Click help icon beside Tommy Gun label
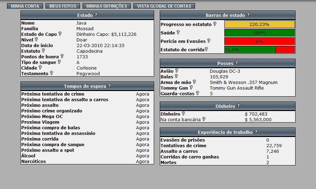316x189 pixels. (x=191, y=87)
